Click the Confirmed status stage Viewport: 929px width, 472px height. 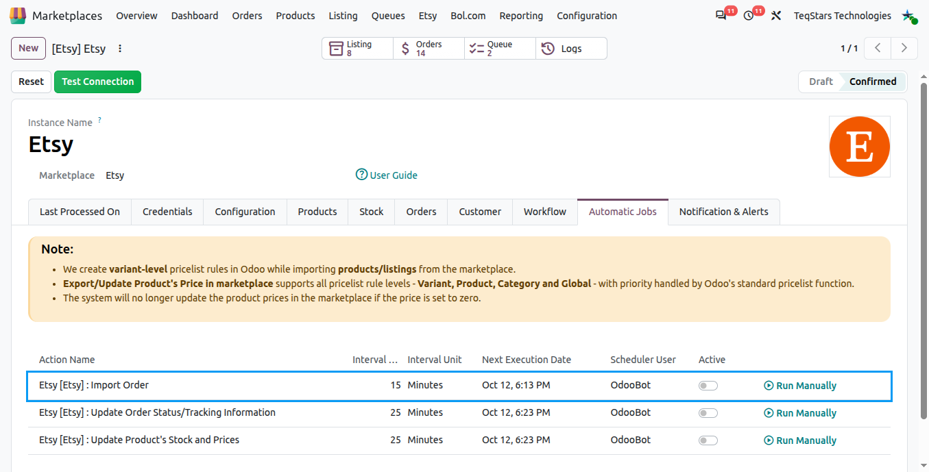tap(873, 82)
